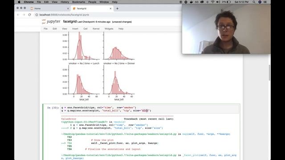Click the webcam video overlay

[x=226, y=29]
